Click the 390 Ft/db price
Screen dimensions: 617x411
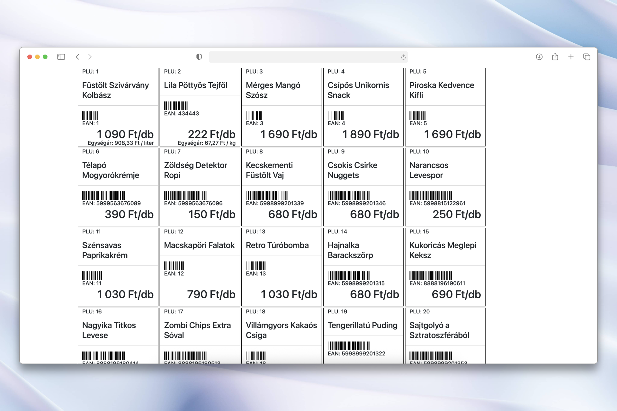coord(129,214)
